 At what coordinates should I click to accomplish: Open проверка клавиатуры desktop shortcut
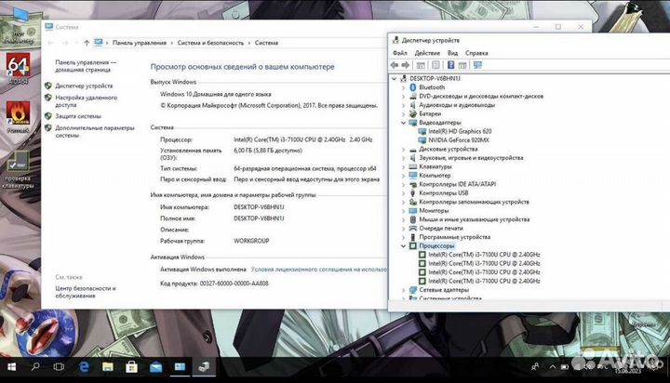tap(18, 170)
